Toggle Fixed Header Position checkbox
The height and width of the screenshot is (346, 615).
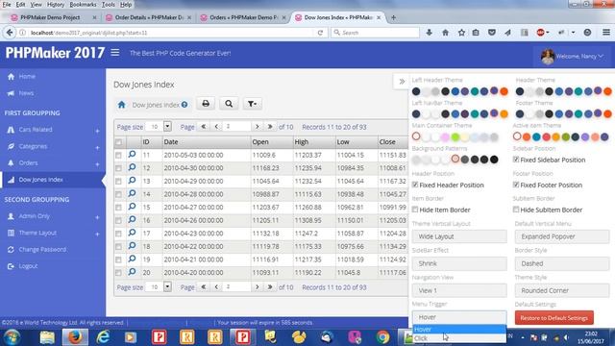click(x=415, y=185)
